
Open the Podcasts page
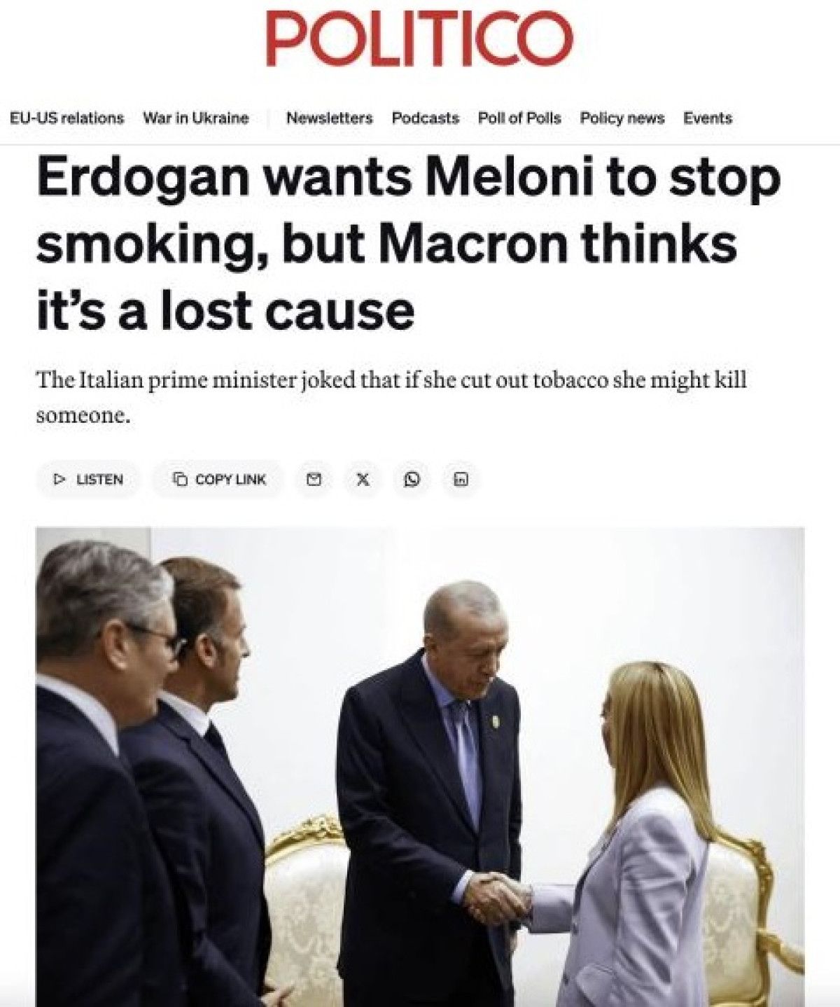tap(426, 118)
